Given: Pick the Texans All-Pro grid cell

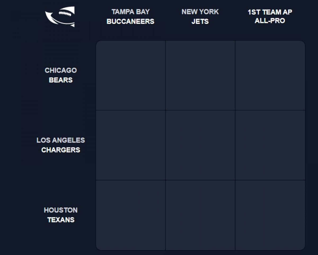Looking at the screenshot, I should 270,215.
